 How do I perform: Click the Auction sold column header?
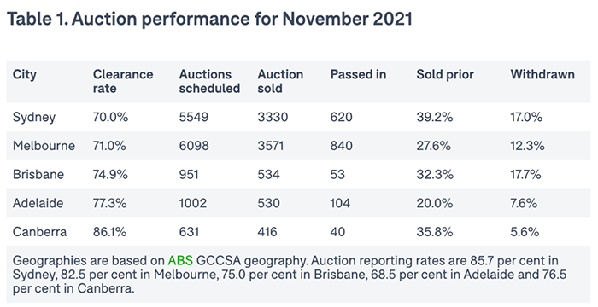click(280, 81)
